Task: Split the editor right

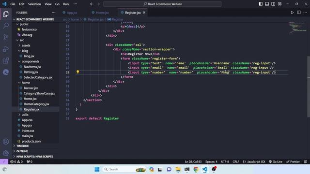Action: point(299,13)
